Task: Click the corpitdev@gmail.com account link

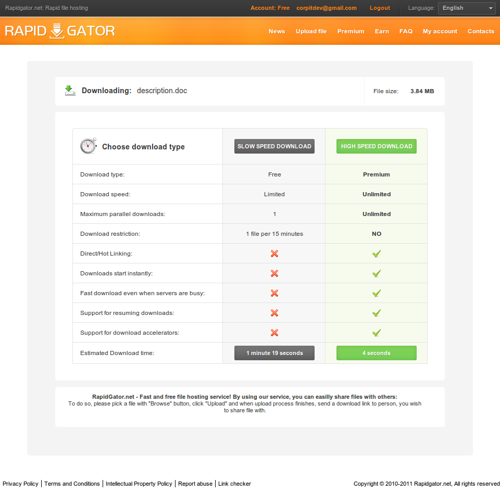Action: pyautogui.click(x=327, y=8)
